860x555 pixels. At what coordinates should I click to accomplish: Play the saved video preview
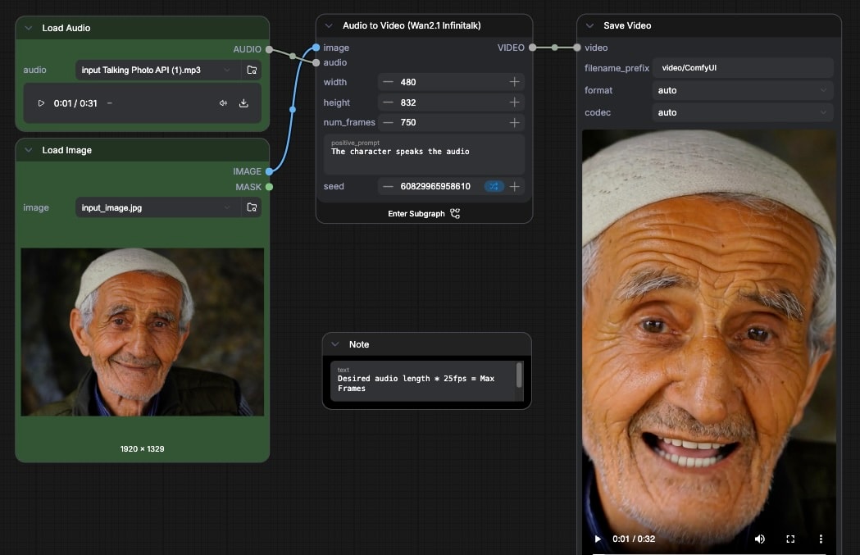tap(598, 539)
